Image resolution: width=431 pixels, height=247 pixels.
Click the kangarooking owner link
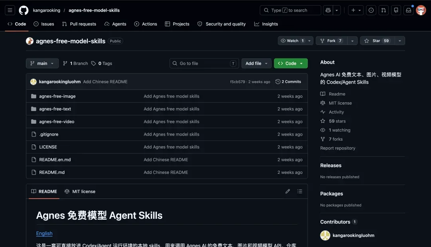pyautogui.click(x=46, y=10)
